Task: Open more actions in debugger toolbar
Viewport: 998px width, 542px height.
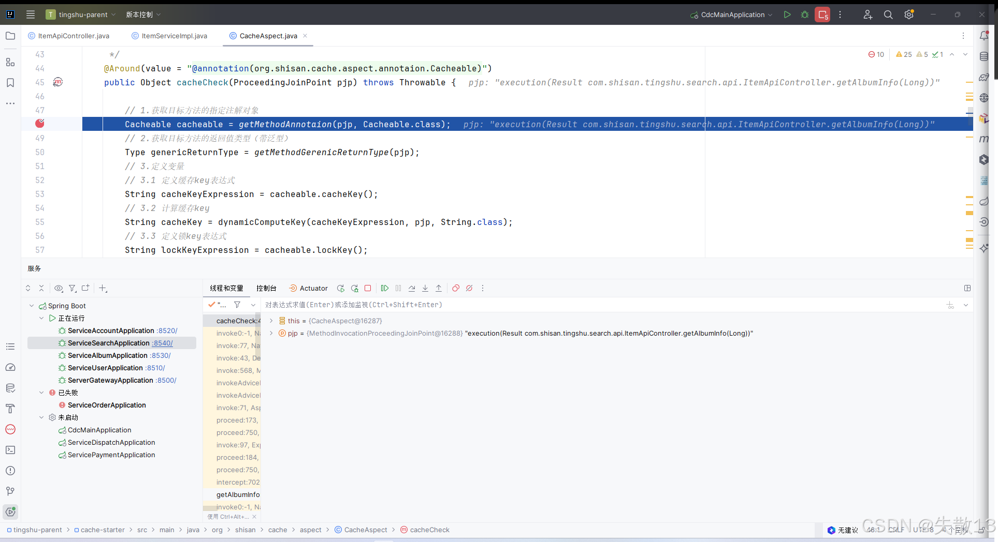Action: click(x=483, y=288)
